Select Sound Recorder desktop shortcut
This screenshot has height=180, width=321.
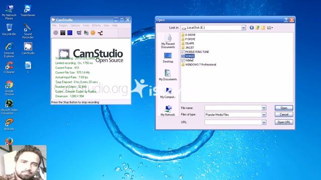pos(28,31)
